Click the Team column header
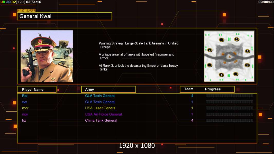 (x=189, y=89)
